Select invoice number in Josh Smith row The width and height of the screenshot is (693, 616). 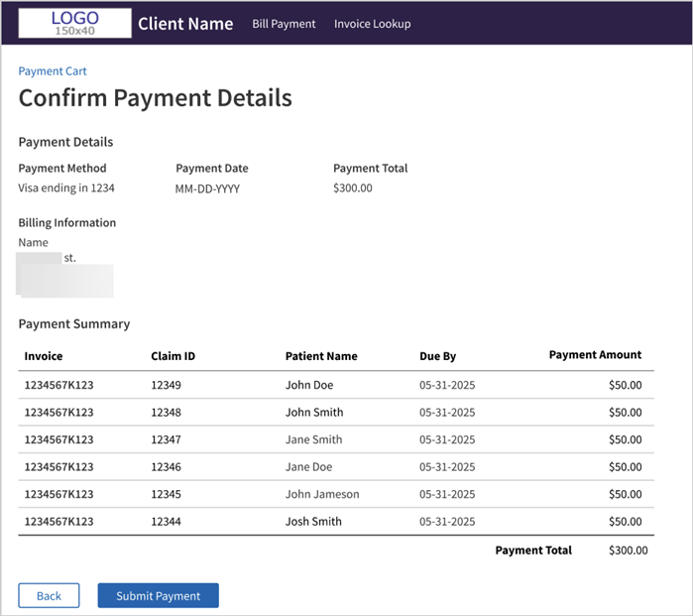(x=58, y=522)
